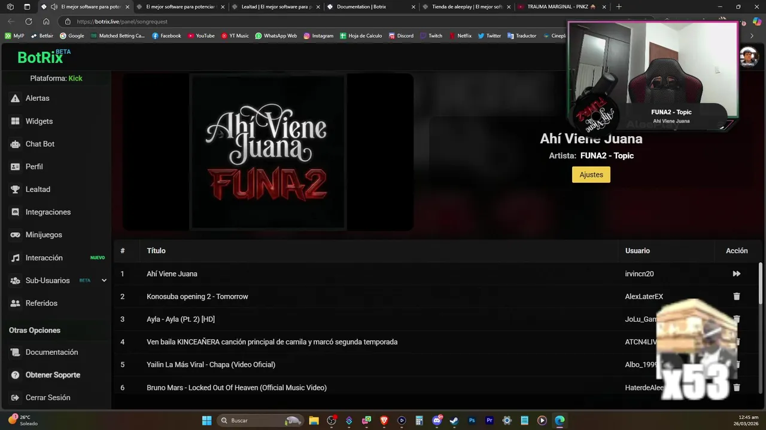This screenshot has height=430, width=766.
Task: Delete the Bruno Mars song request
Action: (x=737, y=388)
